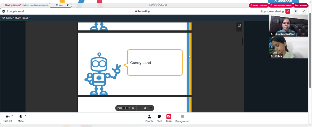Expand microphone options chevron
The height and width of the screenshot is (127, 312).
[x=25, y=115]
